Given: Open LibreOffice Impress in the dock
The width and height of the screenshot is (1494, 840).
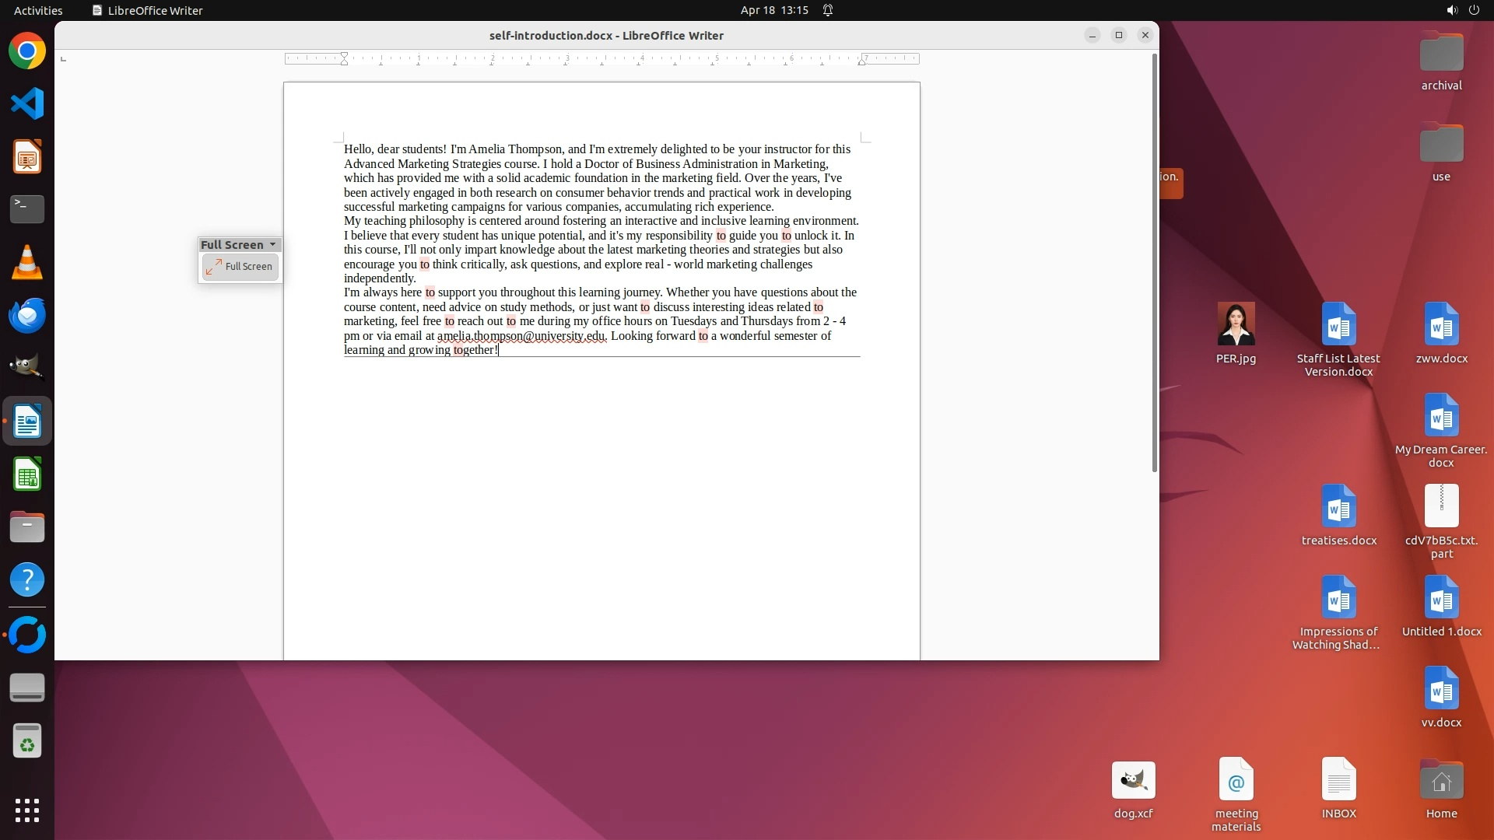Looking at the screenshot, I should (x=27, y=157).
